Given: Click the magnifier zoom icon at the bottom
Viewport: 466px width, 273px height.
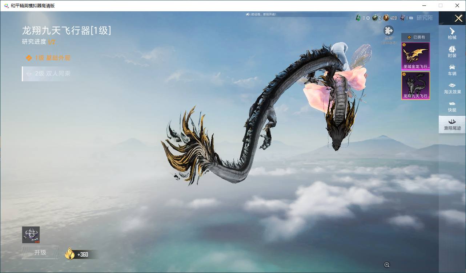Looking at the screenshot, I should (387, 265).
